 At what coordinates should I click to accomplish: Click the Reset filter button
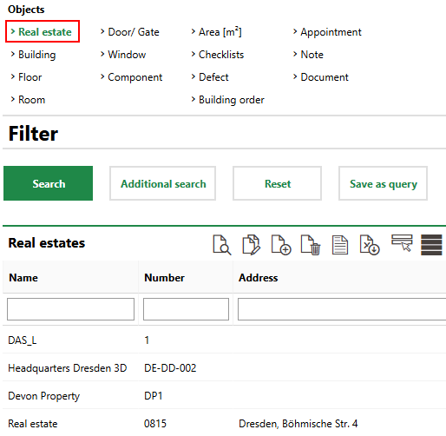pyautogui.click(x=277, y=183)
